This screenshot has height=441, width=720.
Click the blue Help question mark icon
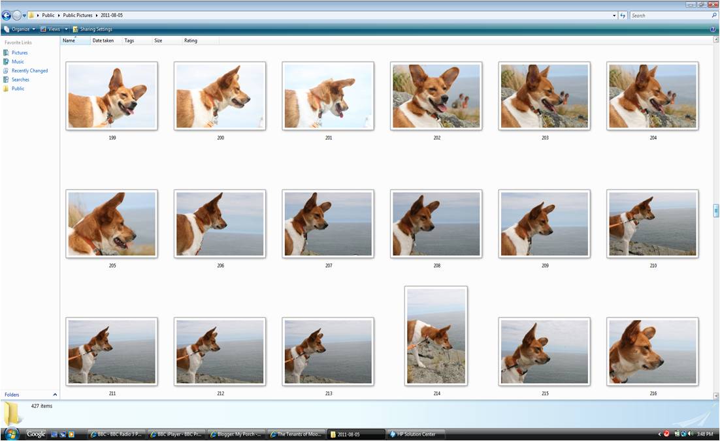(x=712, y=29)
